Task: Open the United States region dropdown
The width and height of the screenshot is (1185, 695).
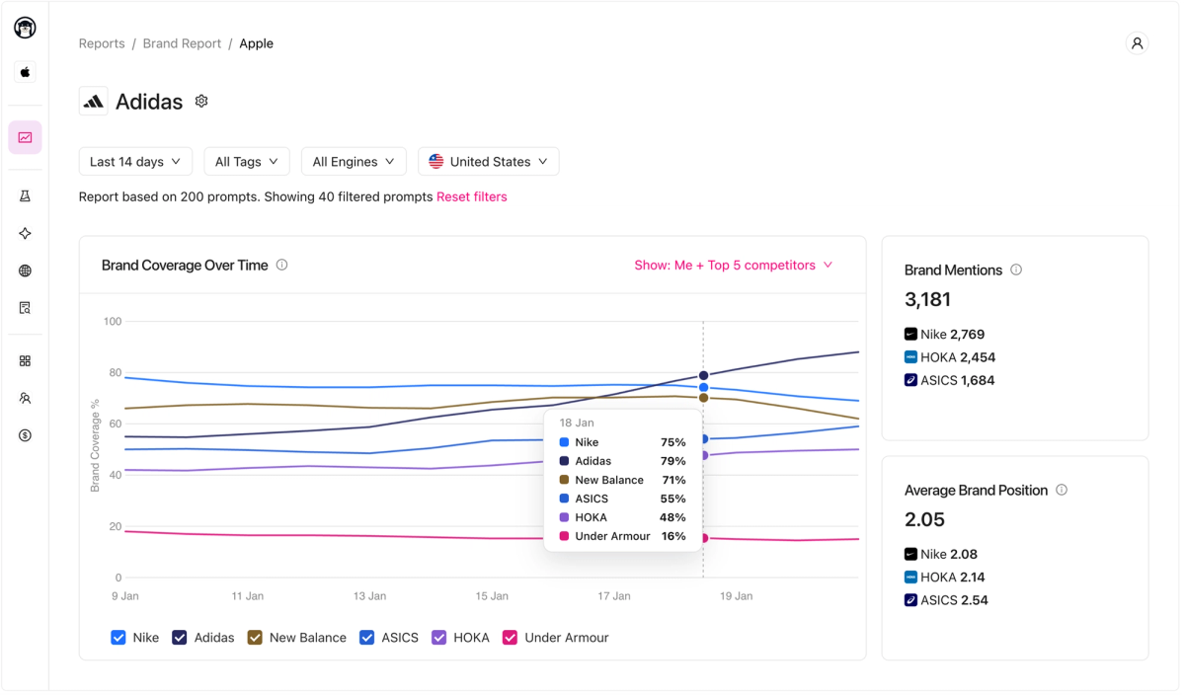Action: (x=488, y=161)
